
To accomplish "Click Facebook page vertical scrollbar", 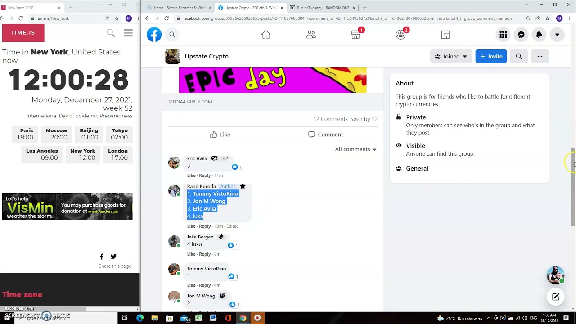I will point(573,187).
